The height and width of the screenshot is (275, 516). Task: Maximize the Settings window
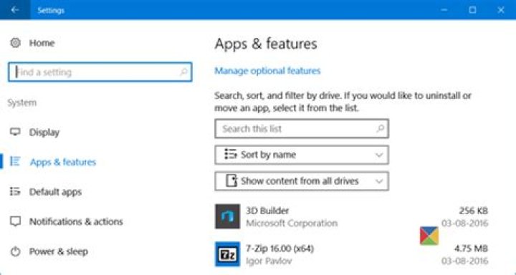[x=472, y=10]
